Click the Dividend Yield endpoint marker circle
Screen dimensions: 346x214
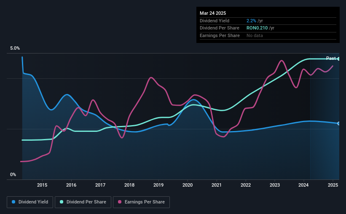[x=339, y=123]
